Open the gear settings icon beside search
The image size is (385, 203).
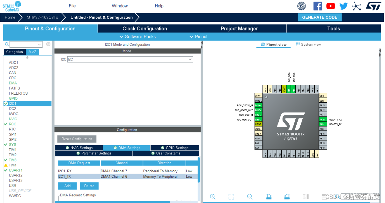pos(48,44)
